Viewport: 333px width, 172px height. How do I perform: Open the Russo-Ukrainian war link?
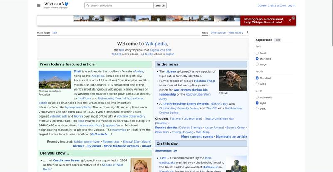[x=219, y=118]
